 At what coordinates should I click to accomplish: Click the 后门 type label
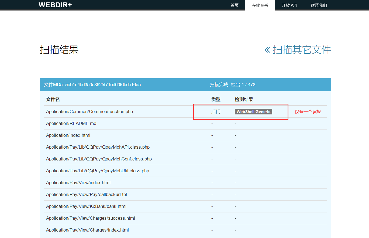pyautogui.click(x=216, y=111)
